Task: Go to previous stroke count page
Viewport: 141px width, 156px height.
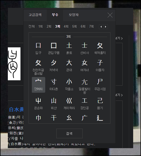Action: (x=101, y=27)
